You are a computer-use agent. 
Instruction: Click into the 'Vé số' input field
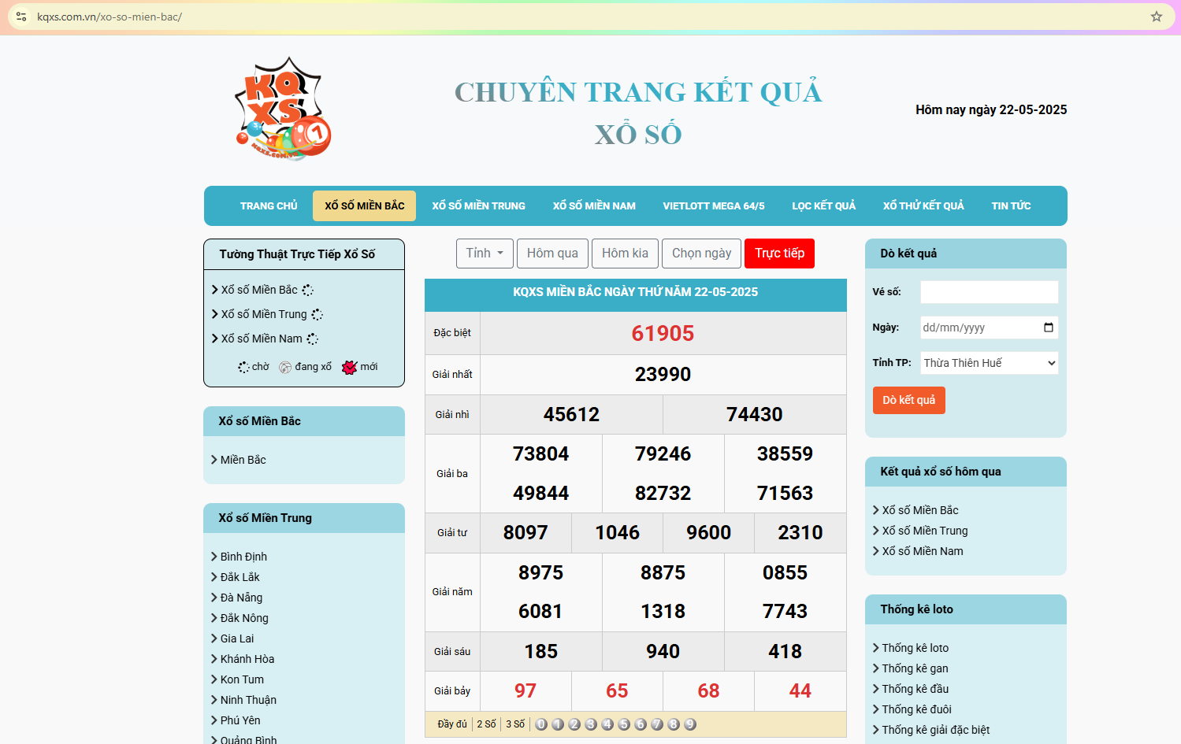(x=989, y=292)
